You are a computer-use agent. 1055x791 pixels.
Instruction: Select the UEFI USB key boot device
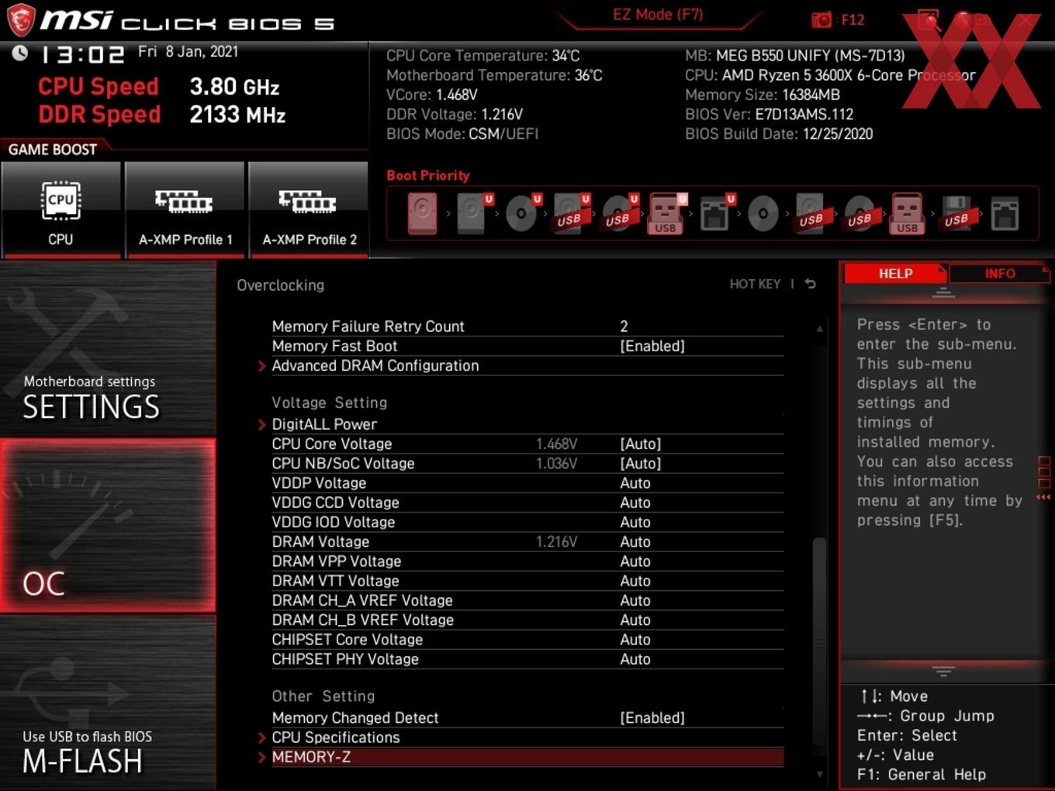pyautogui.click(x=666, y=213)
